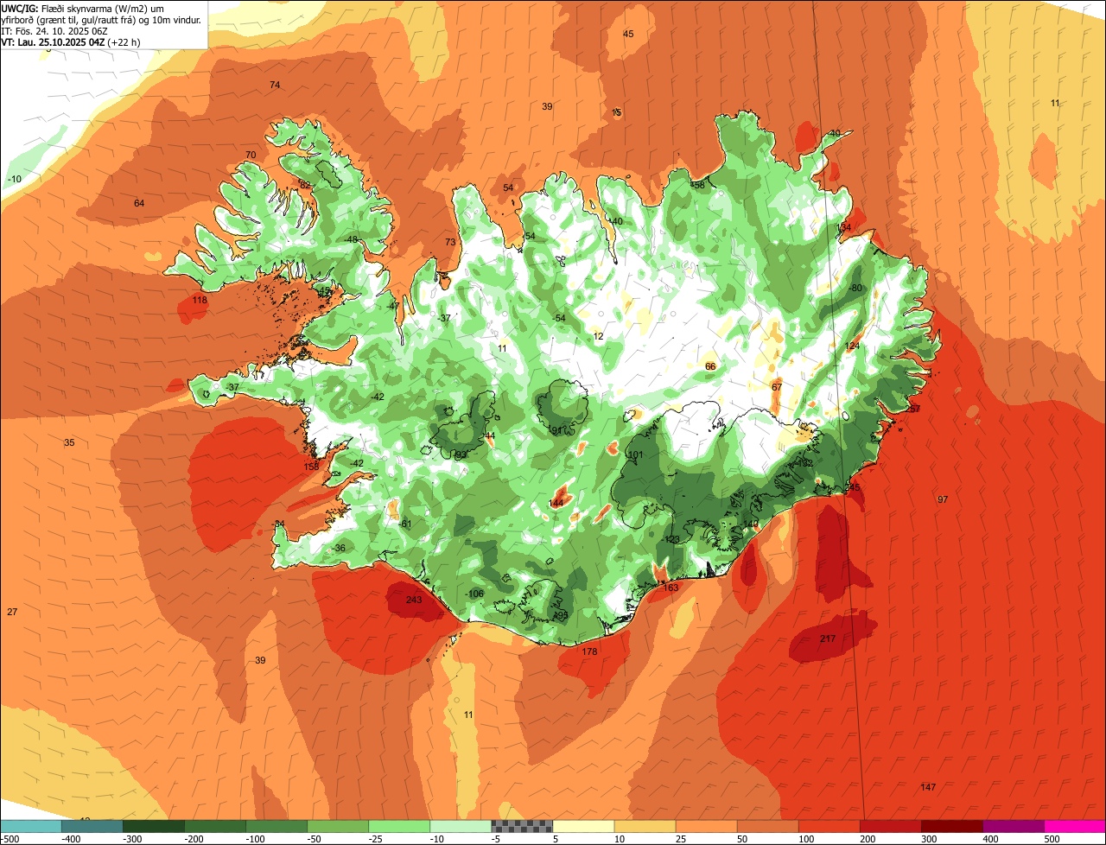Click the orange legend swatch between 25 and 50
This screenshot has width=1106, height=845.
(x=706, y=827)
